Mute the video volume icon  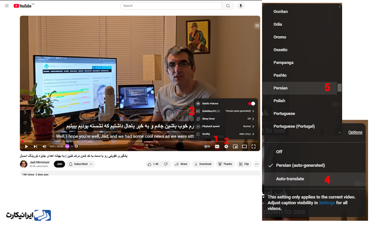pyautogui.click(x=44, y=146)
